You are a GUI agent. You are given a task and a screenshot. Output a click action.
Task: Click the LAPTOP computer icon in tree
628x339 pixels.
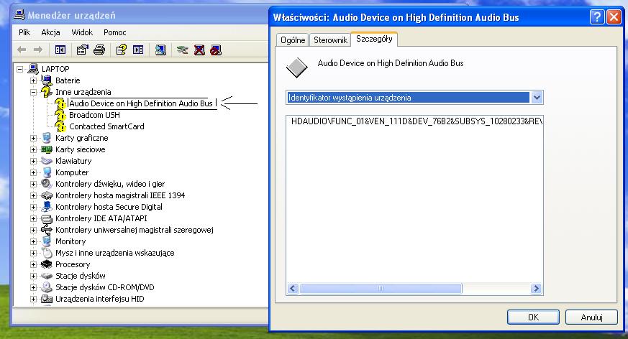(33, 69)
